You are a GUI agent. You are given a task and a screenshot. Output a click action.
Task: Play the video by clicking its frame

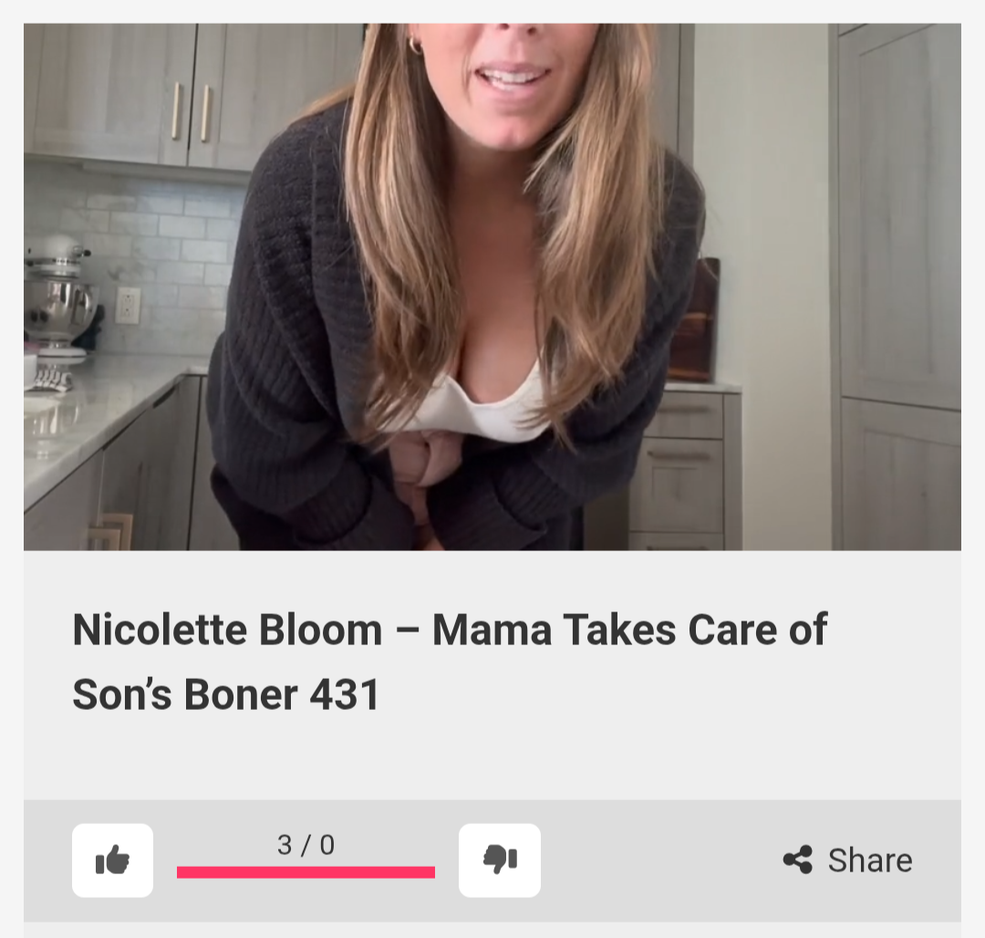click(x=493, y=287)
